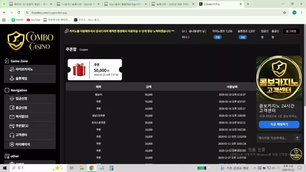Show hidden system tray icons
Screen dimensions: 306x172
[x=255, y=168]
